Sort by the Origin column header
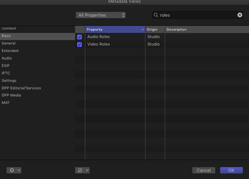This screenshot has height=179, width=249. coord(155,30)
